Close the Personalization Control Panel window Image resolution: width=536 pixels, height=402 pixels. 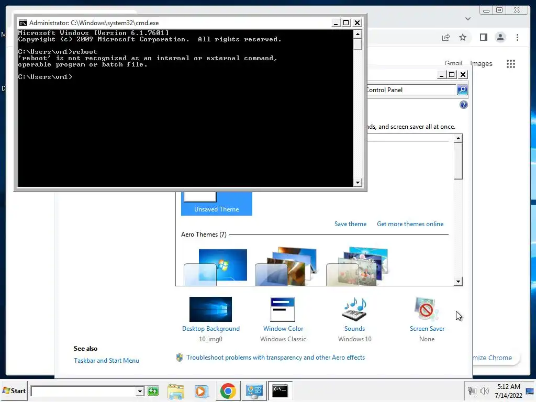pyautogui.click(x=463, y=74)
